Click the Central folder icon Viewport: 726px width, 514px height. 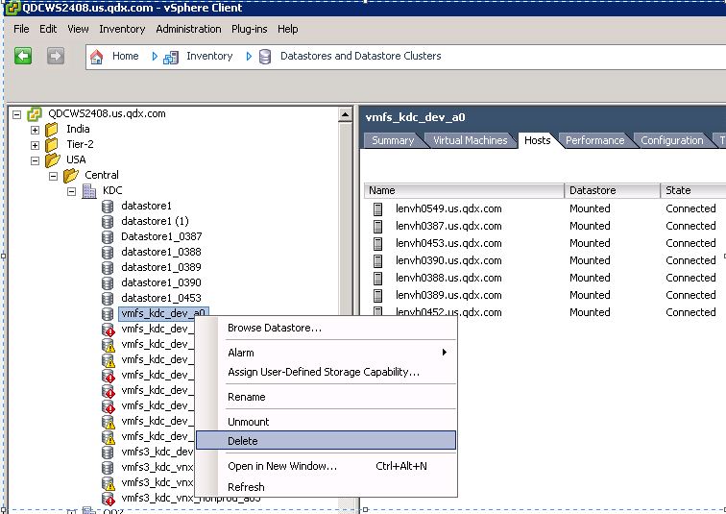tap(71, 176)
